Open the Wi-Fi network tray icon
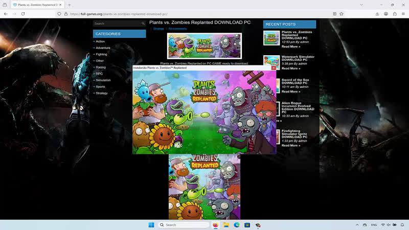This screenshot has width=409, height=230. pos(382,225)
